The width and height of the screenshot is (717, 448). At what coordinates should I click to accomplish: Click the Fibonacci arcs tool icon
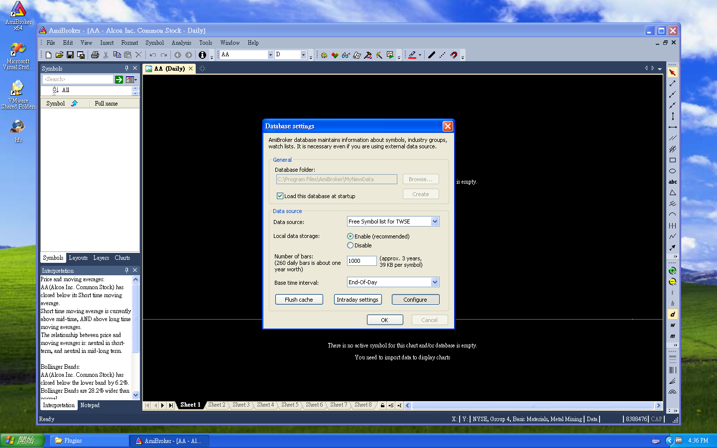click(673, 392)
